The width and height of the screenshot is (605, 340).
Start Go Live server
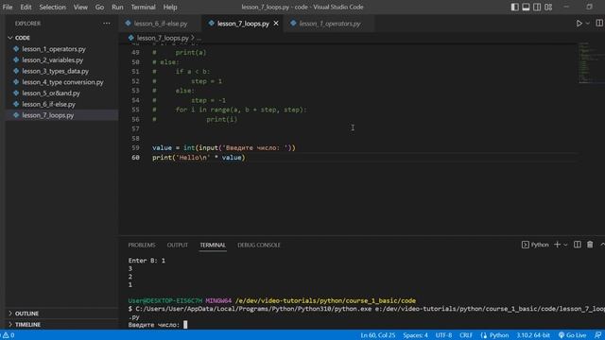pyautogui.click(x=572, y=335)
